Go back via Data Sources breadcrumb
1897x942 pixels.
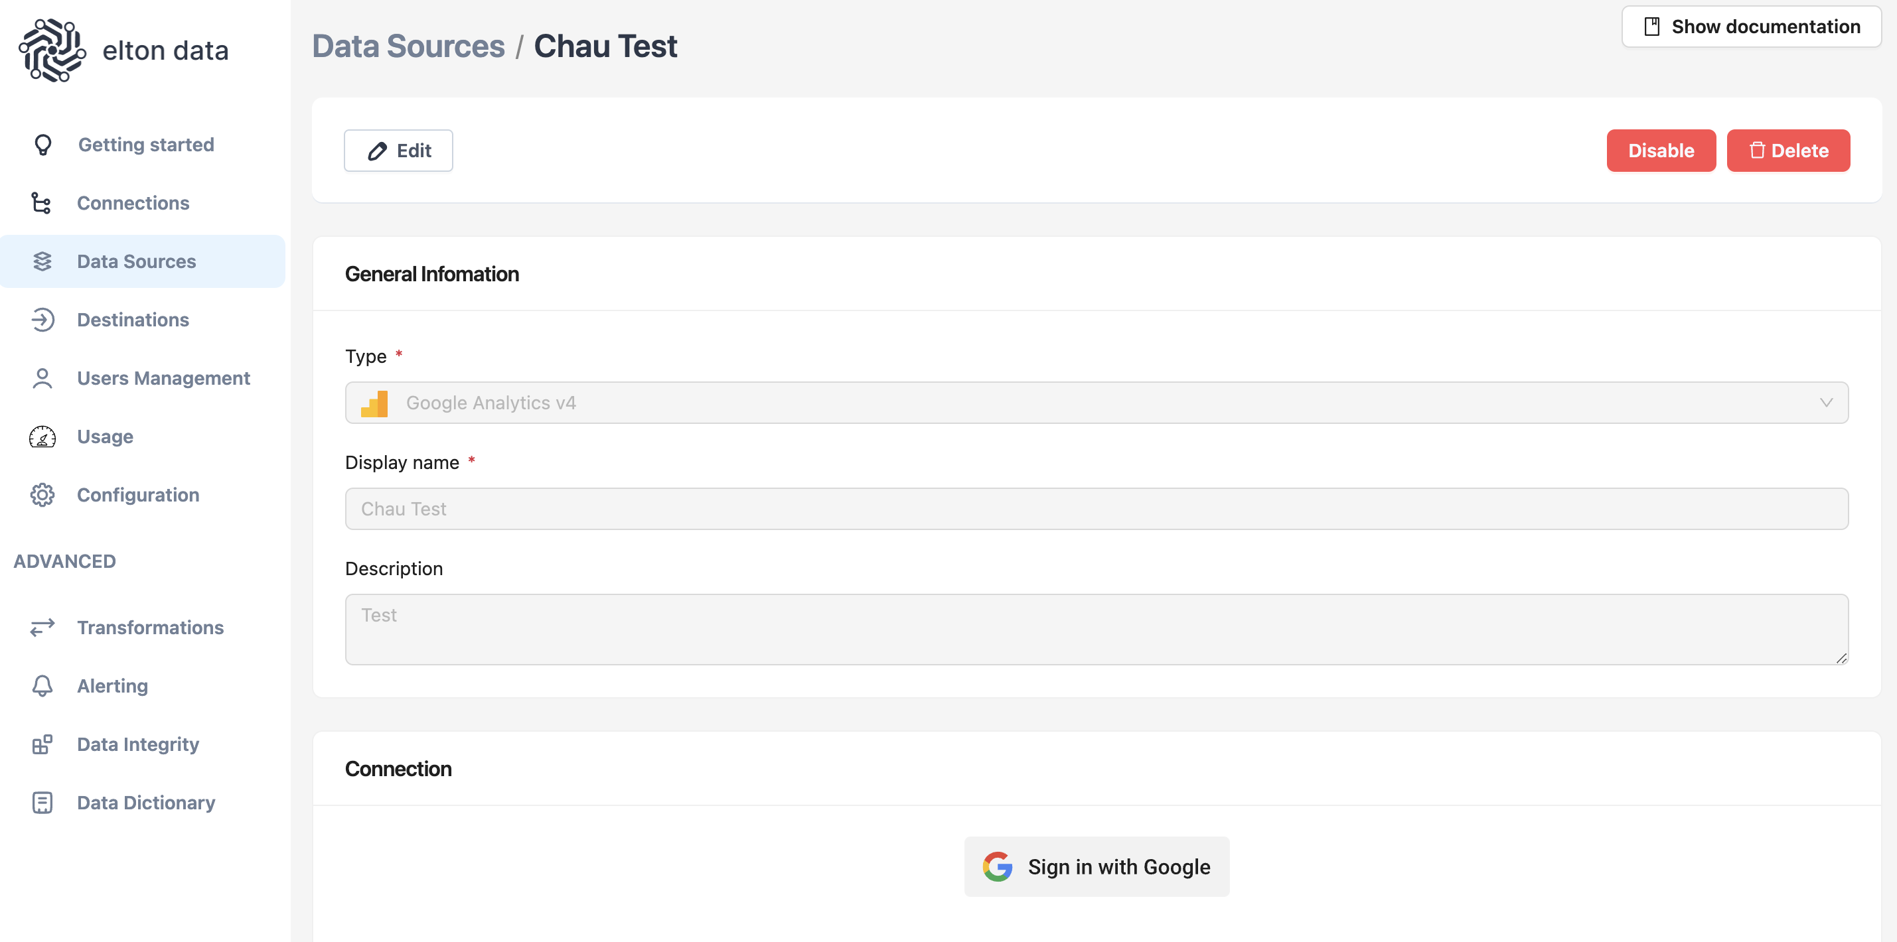pyautogui.click(x=409, y=46)
